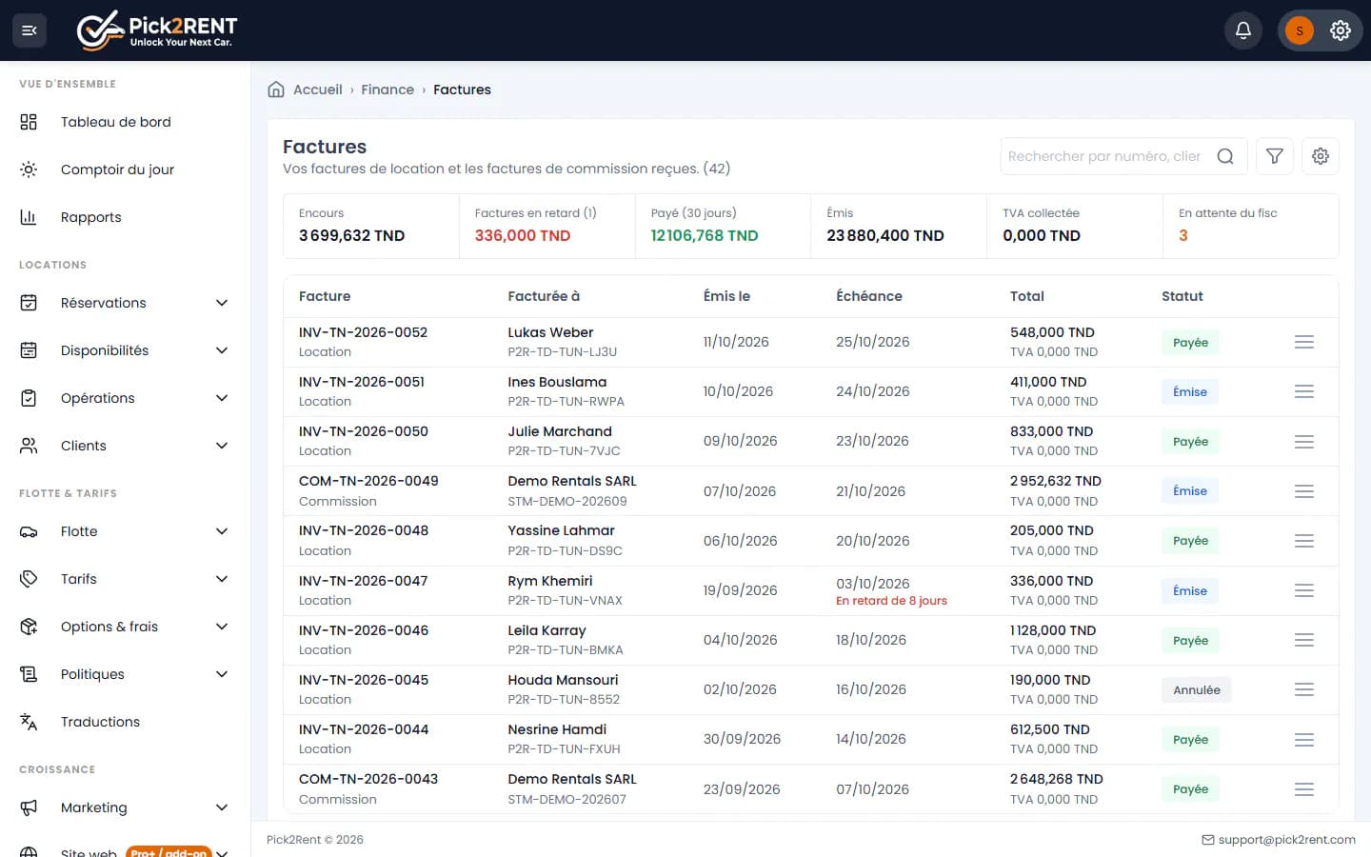Click the Finance breadcrumb link
The image size is (1371, 857).
click(387, 90)
